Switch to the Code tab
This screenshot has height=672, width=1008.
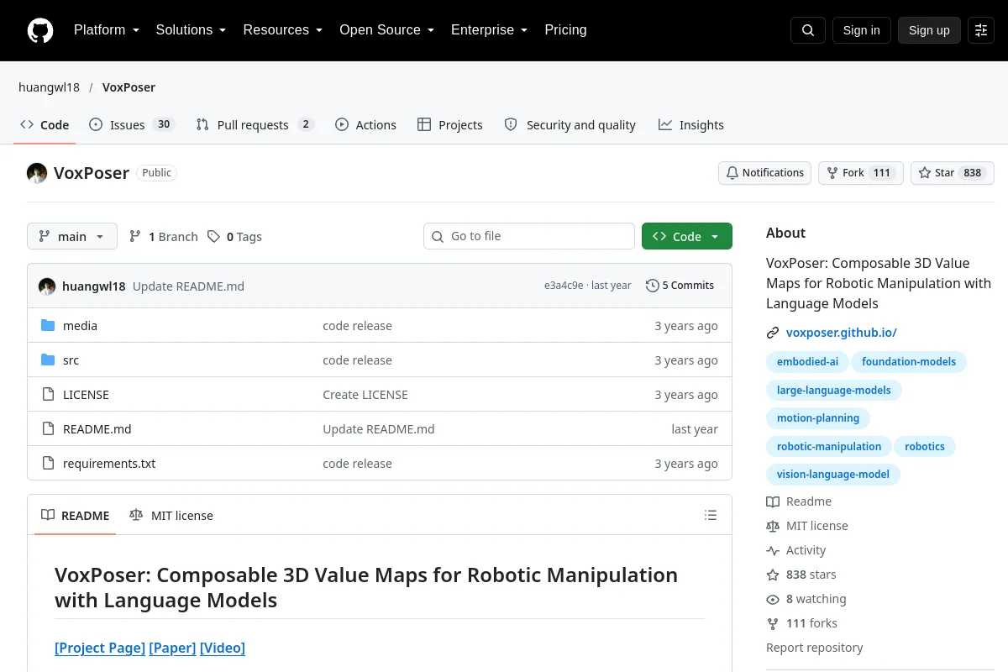(45, 125)
